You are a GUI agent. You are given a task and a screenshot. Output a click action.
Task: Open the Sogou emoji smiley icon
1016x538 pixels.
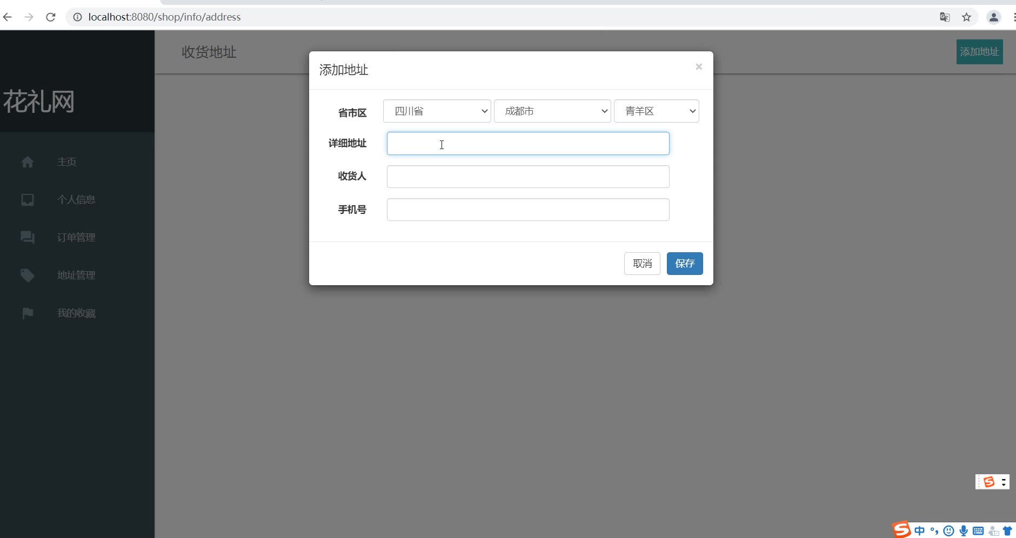pos(948,531)
